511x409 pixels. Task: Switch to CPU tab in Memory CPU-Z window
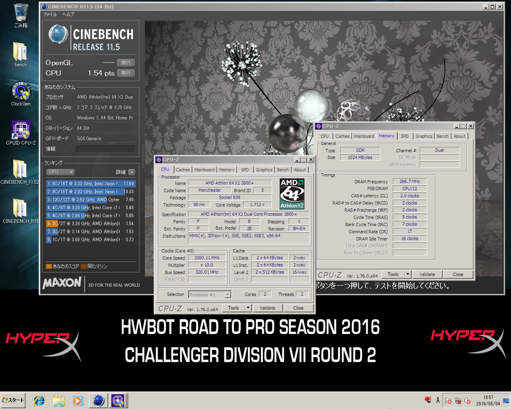pyautogui.click(x=325, y=136)
